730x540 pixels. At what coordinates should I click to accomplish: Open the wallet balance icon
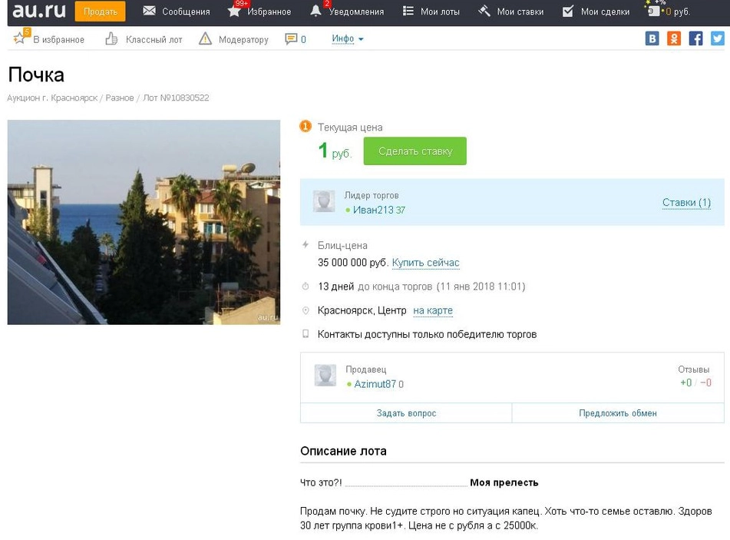(653, 12)
